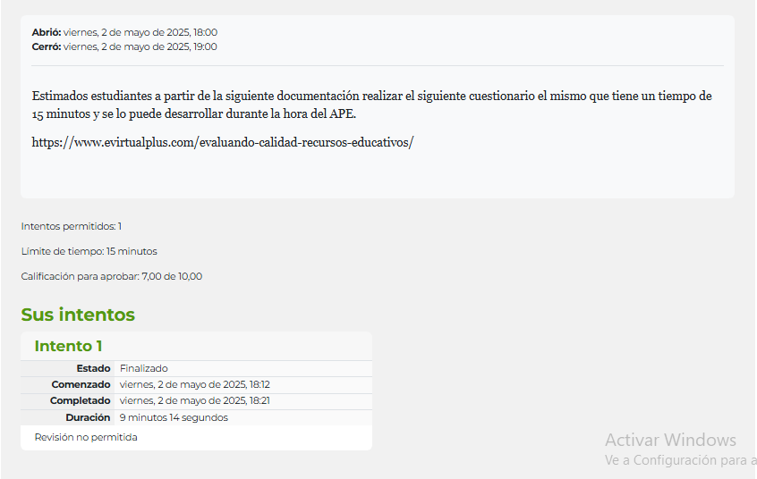Click the "Completado" row label
757x479 pixels.
[81, 400]
